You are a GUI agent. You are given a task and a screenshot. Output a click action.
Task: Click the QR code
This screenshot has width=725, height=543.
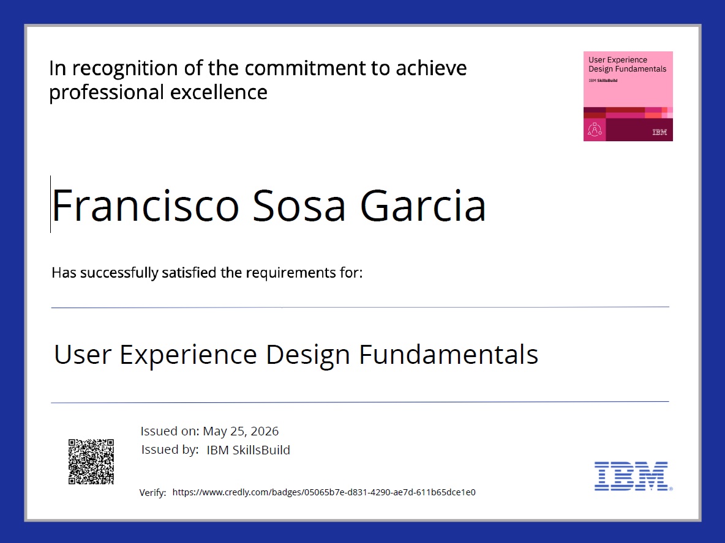[91, 461]
